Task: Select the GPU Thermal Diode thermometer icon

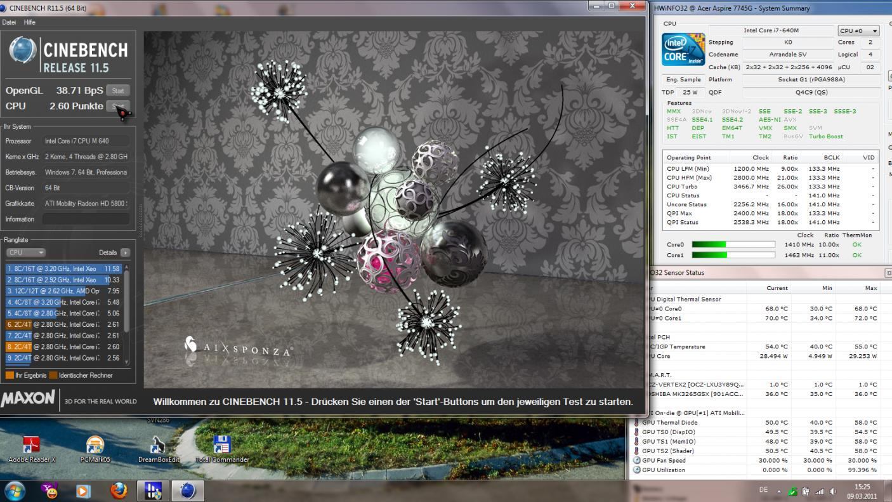Action: [637, 422]
